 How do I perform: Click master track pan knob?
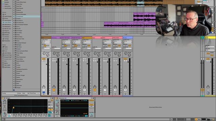coord(208,87)
